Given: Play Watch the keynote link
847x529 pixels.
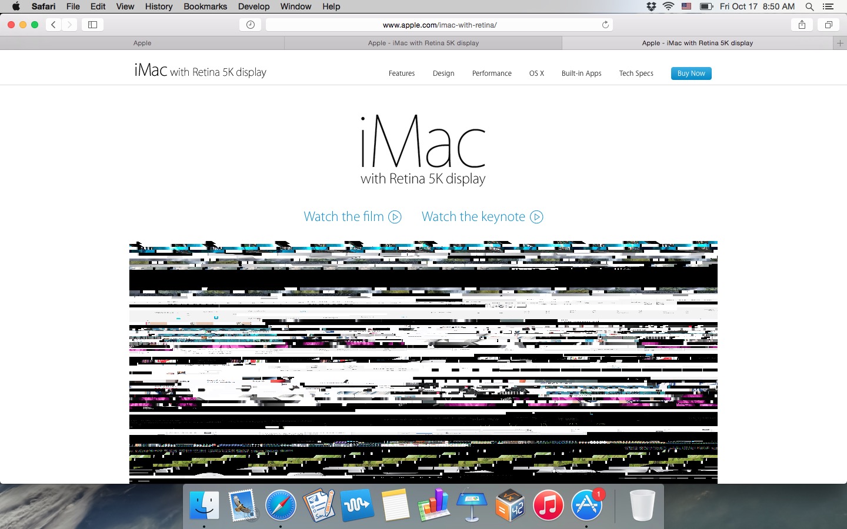Looking at the screenshot, I should click(482, 217).
